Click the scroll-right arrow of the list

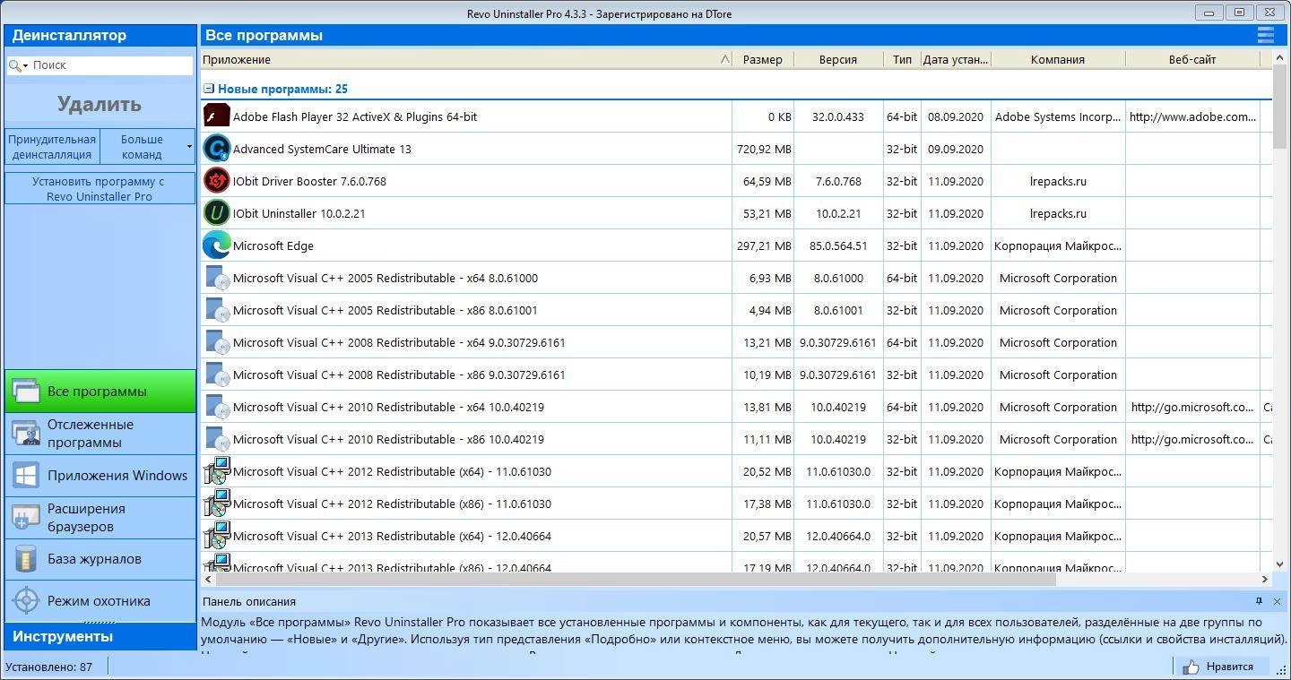(x=1265, y=579)
